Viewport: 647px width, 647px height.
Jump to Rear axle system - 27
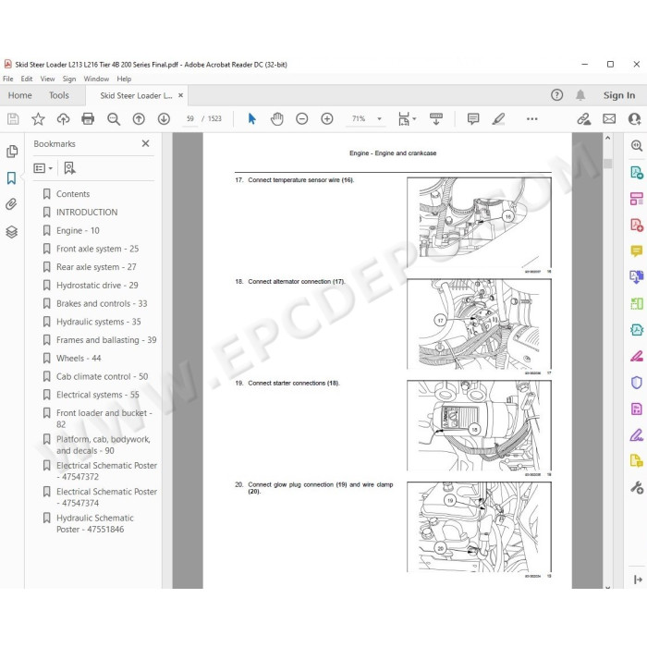pyautogui.click(x=96, y=267)
